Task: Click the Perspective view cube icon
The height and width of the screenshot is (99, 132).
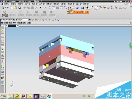Action: 77,8
